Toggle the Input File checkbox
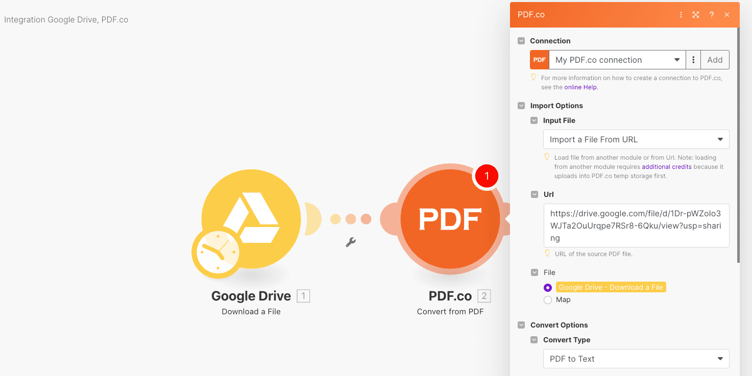The height and width of the screenshot is (376, 752). tap(534, 121)
